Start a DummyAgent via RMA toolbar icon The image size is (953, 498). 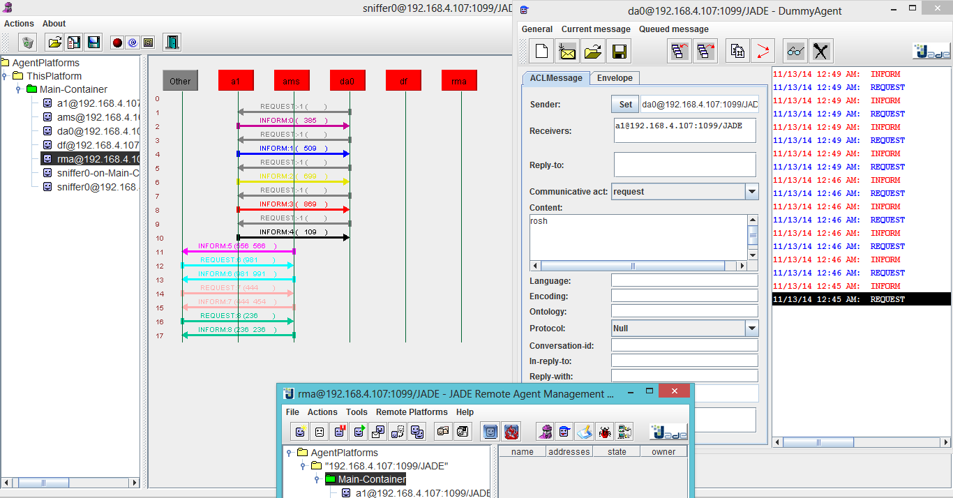click(x=564, y=432)
